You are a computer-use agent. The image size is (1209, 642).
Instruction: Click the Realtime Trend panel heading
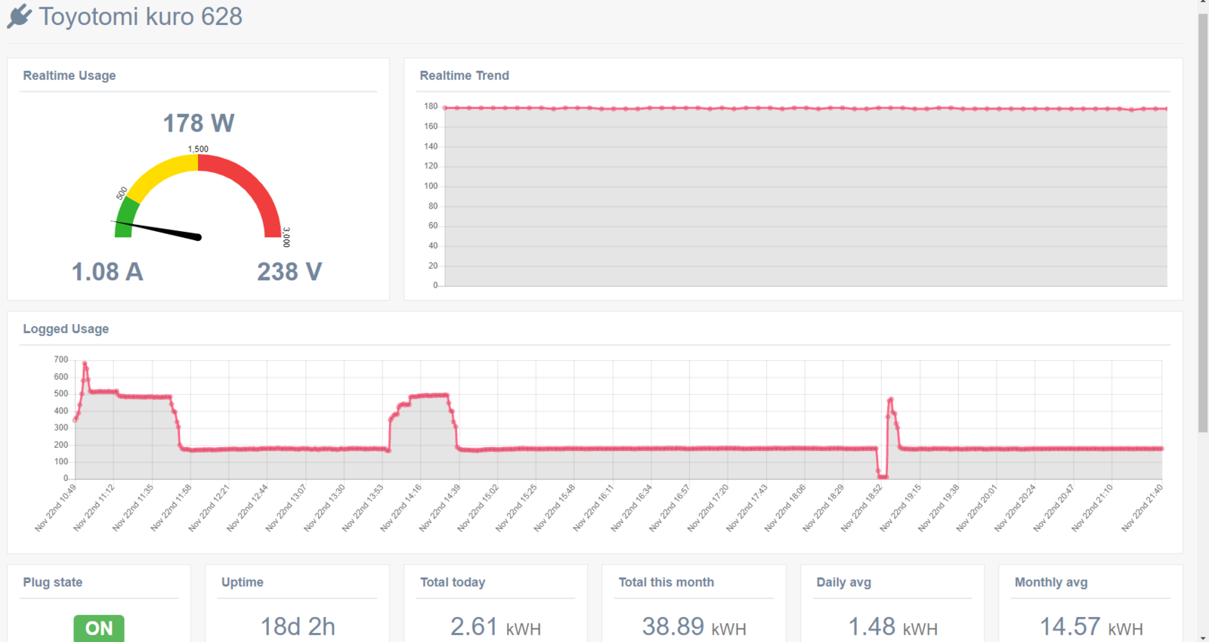tap(465, 76)
